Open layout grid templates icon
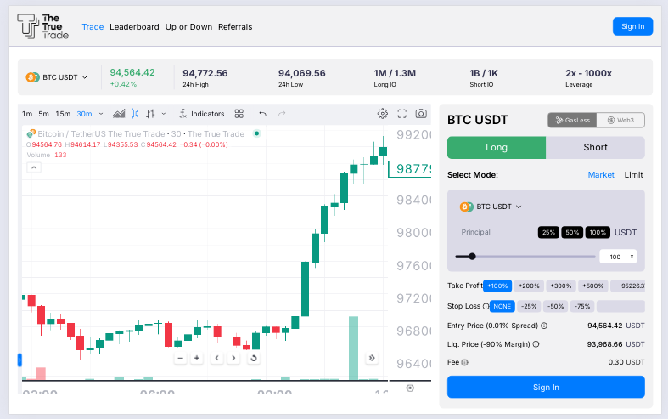Viewport: 668px width, 419px height. 239,114
